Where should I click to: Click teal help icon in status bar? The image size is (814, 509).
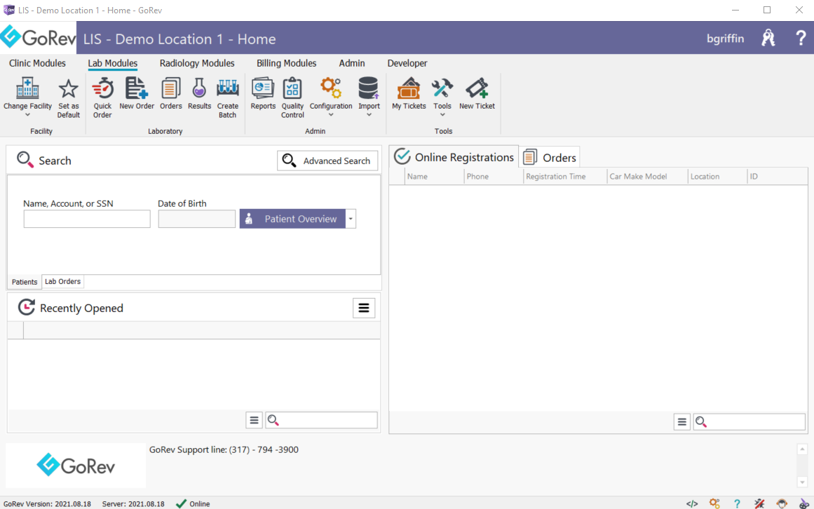point(737,503)
